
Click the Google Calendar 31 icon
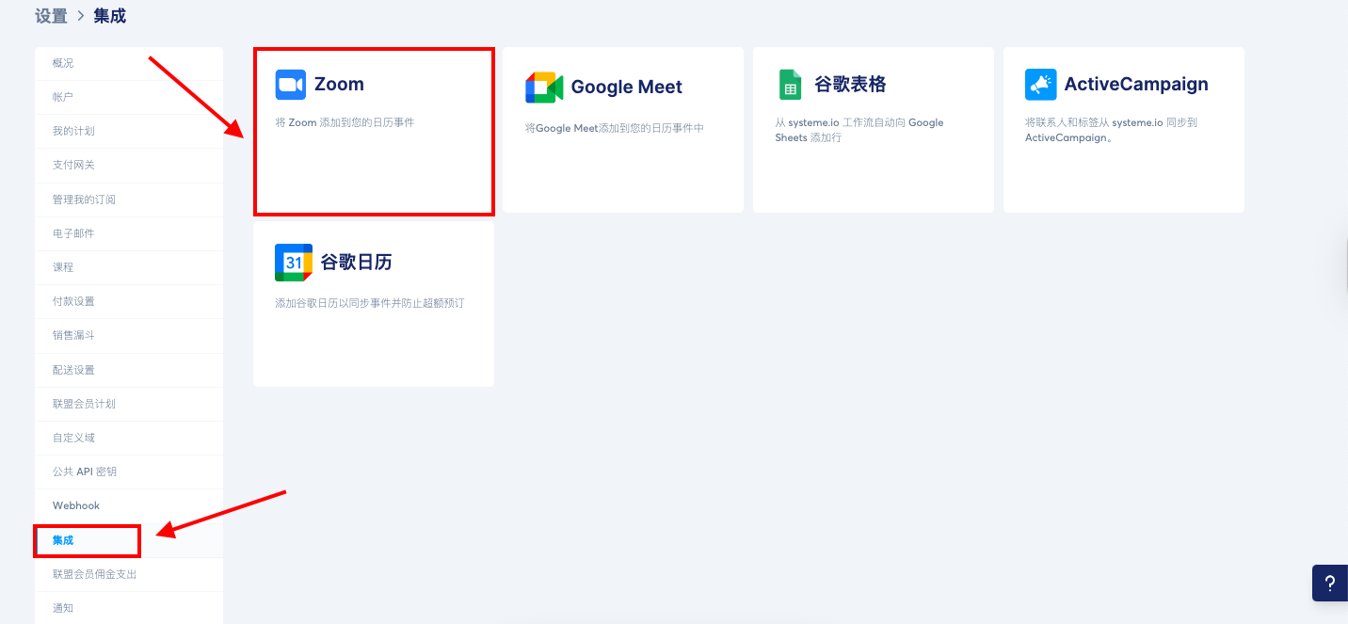coord(294,263)
